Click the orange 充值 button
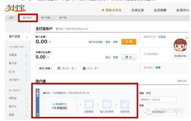This screenshot has height=121, width=191. click(129, 42)
